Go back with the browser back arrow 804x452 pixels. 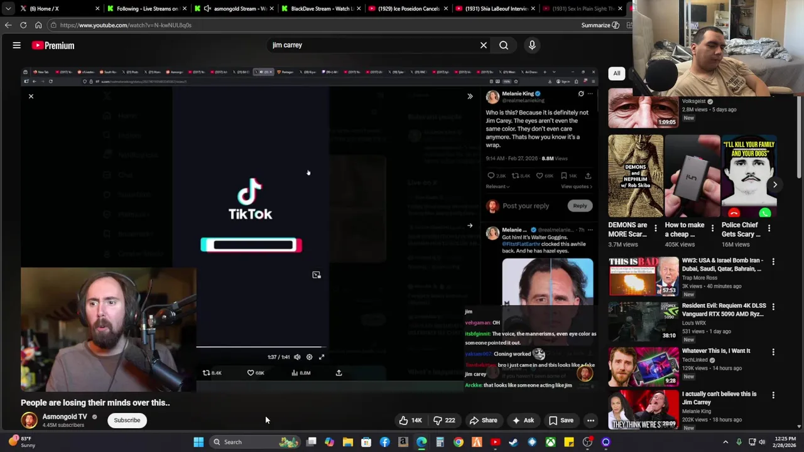tap(8, 25)
